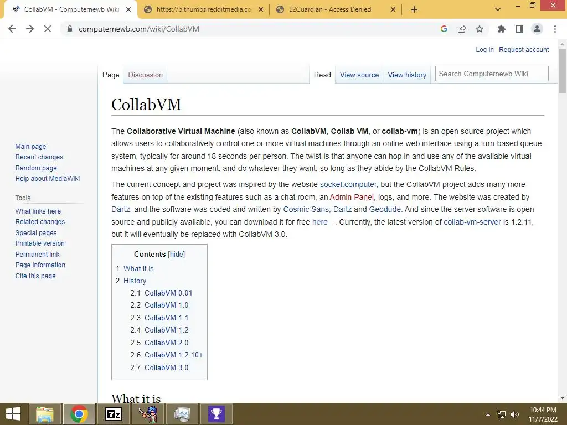Open Special pages link
This screenshot has height=425, width=567.
(36, 233)
